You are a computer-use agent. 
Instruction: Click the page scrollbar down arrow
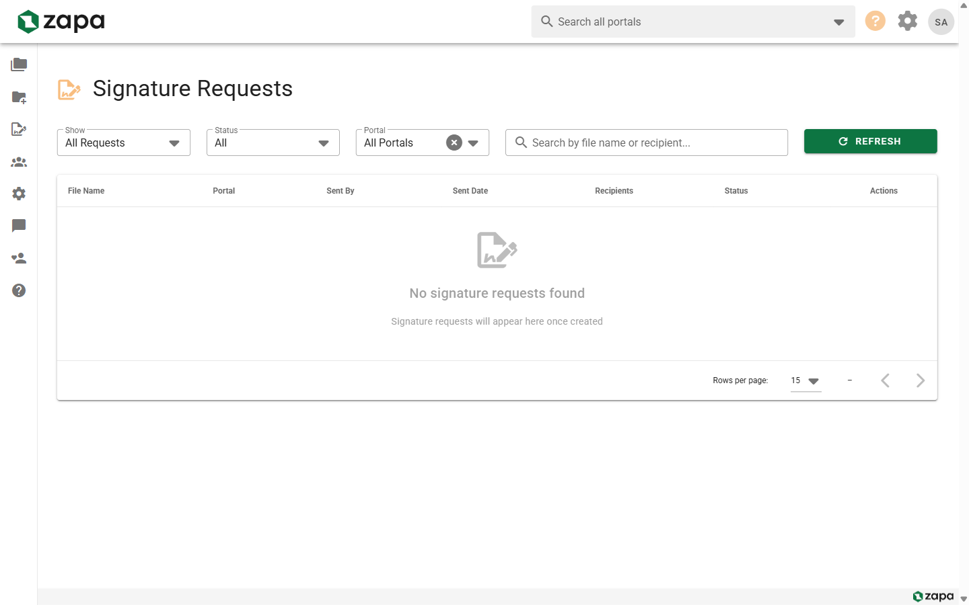click(964, 599)
